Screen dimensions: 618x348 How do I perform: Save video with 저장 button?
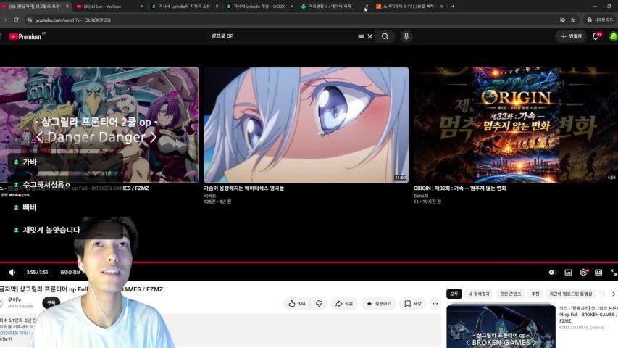413,304
